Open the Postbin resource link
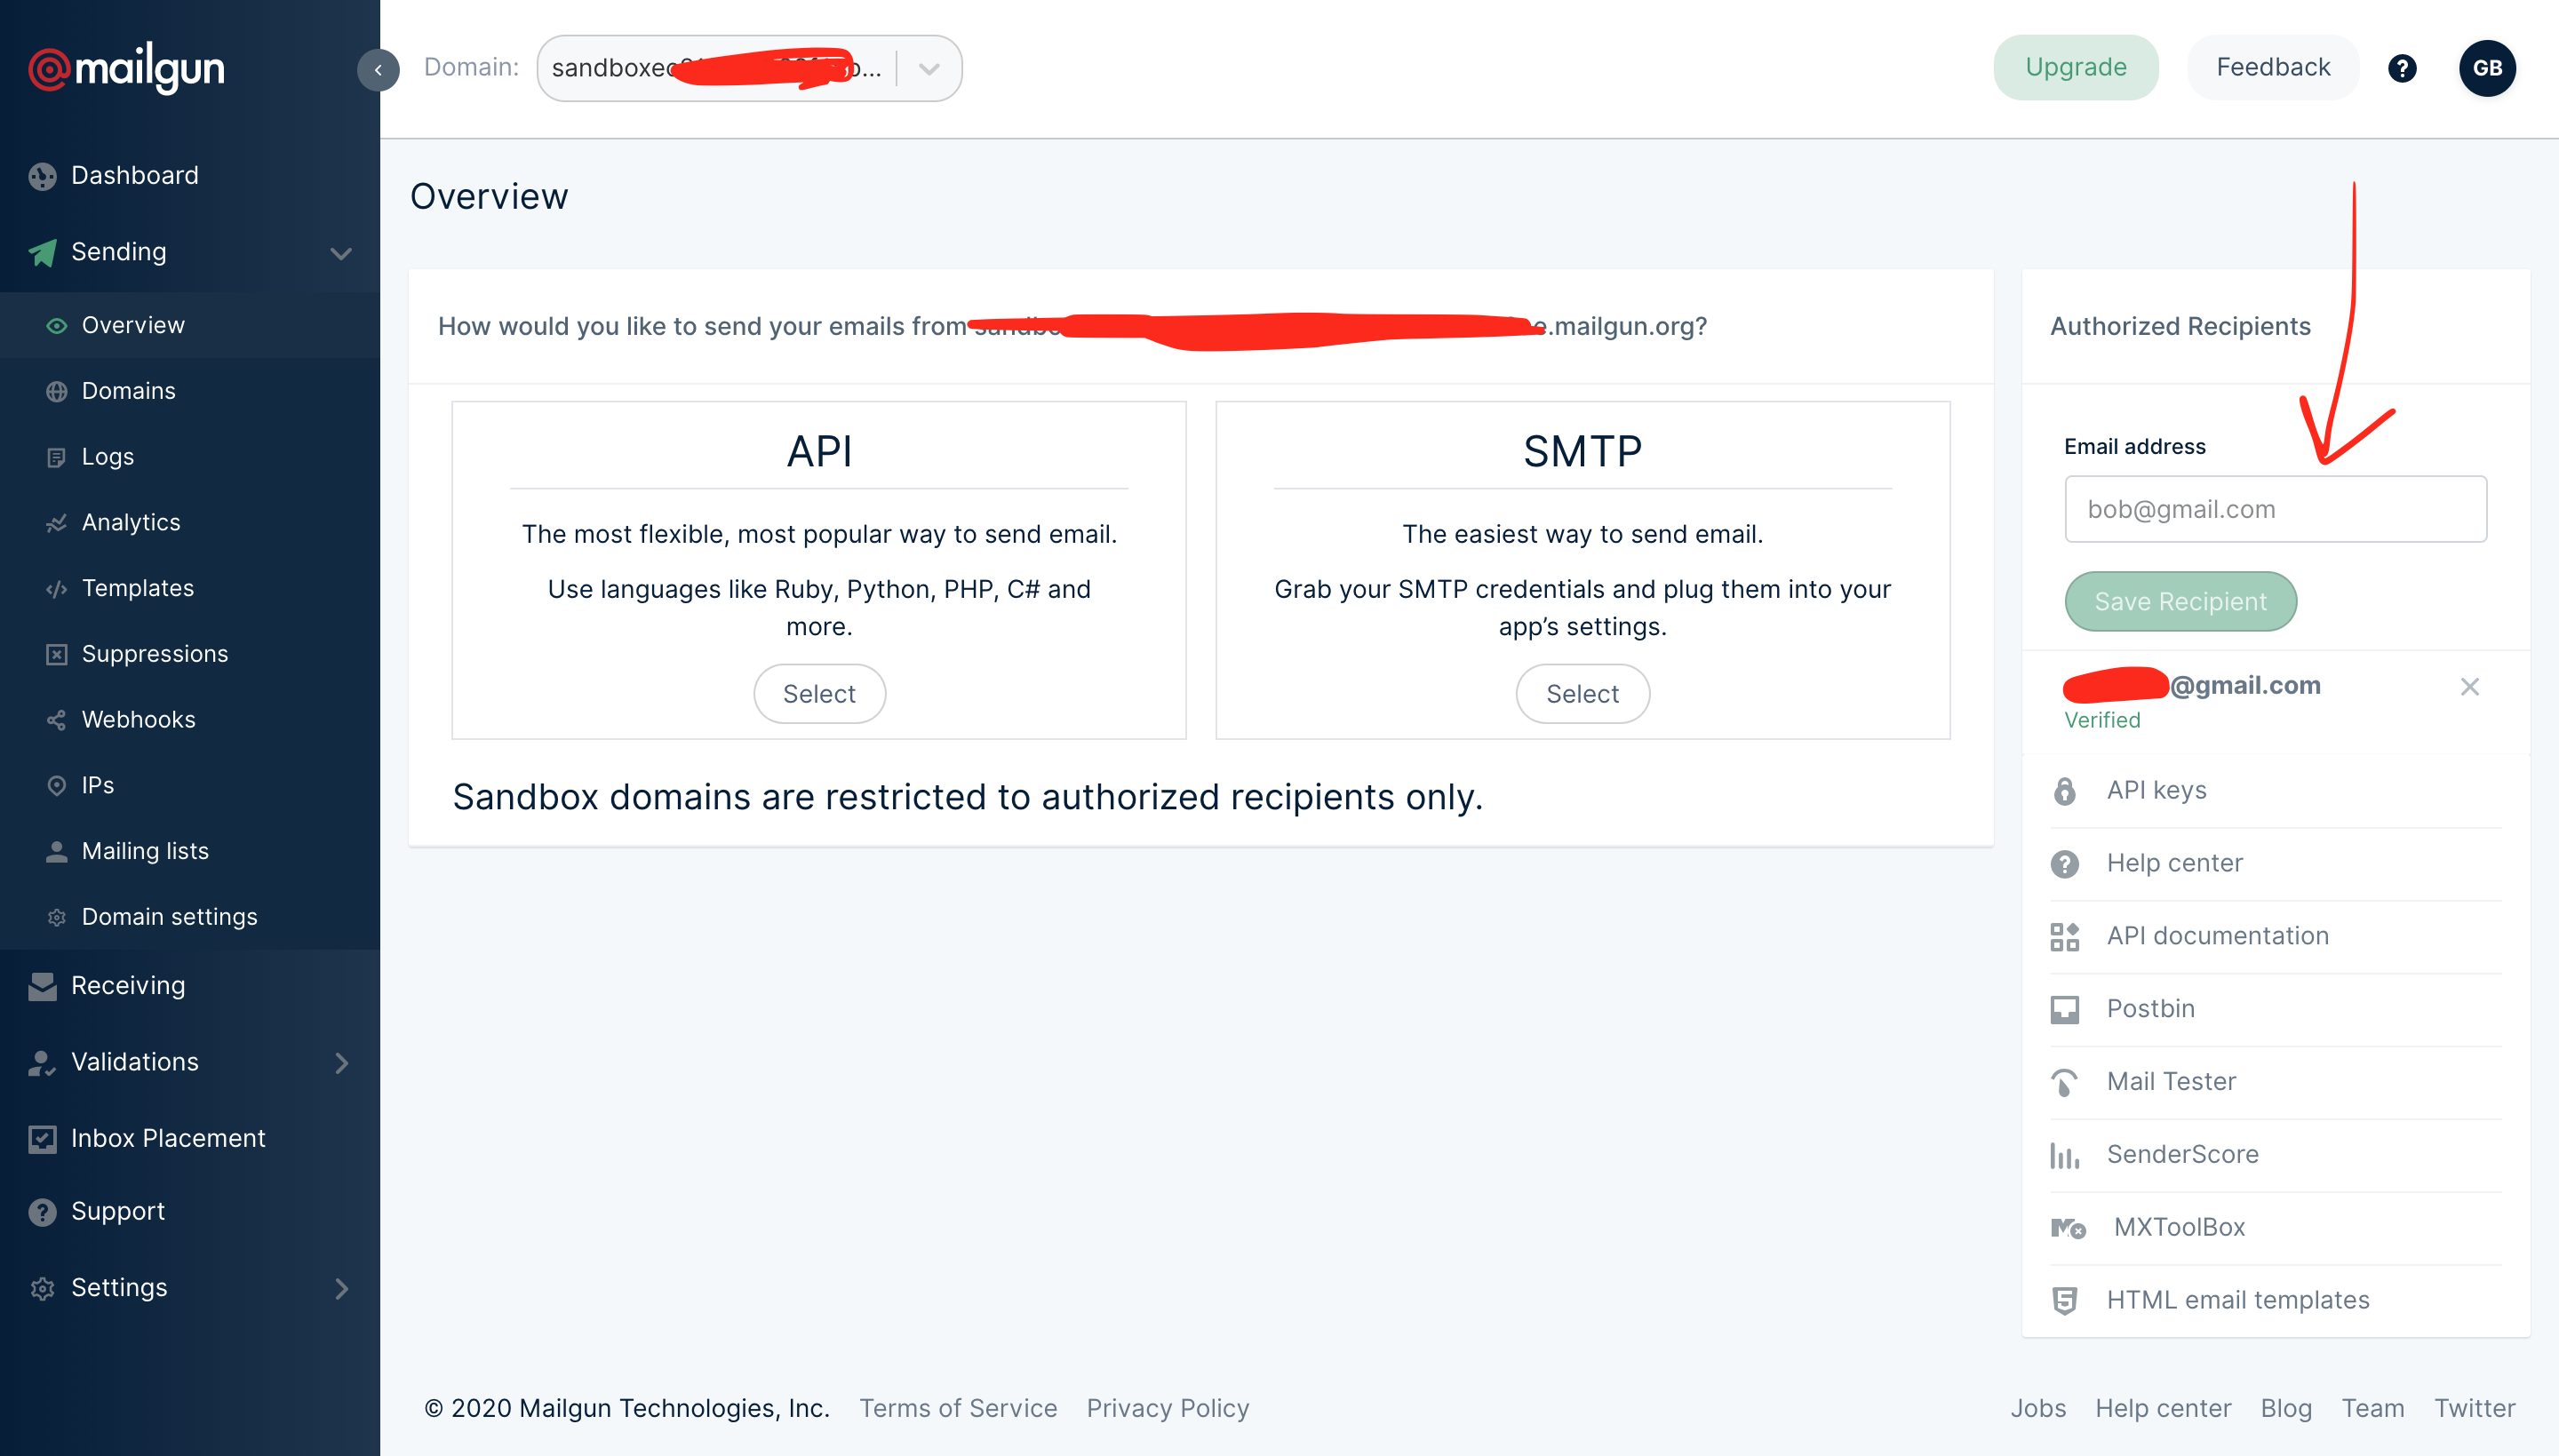The height and width of the screenshot is (1456, 2559). tap(2150, 1008)
